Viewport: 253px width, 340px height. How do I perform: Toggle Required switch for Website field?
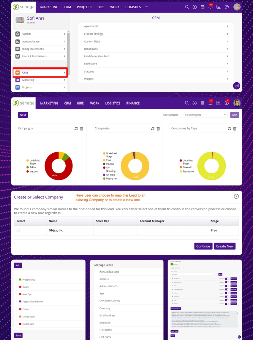tap(227, 304)
